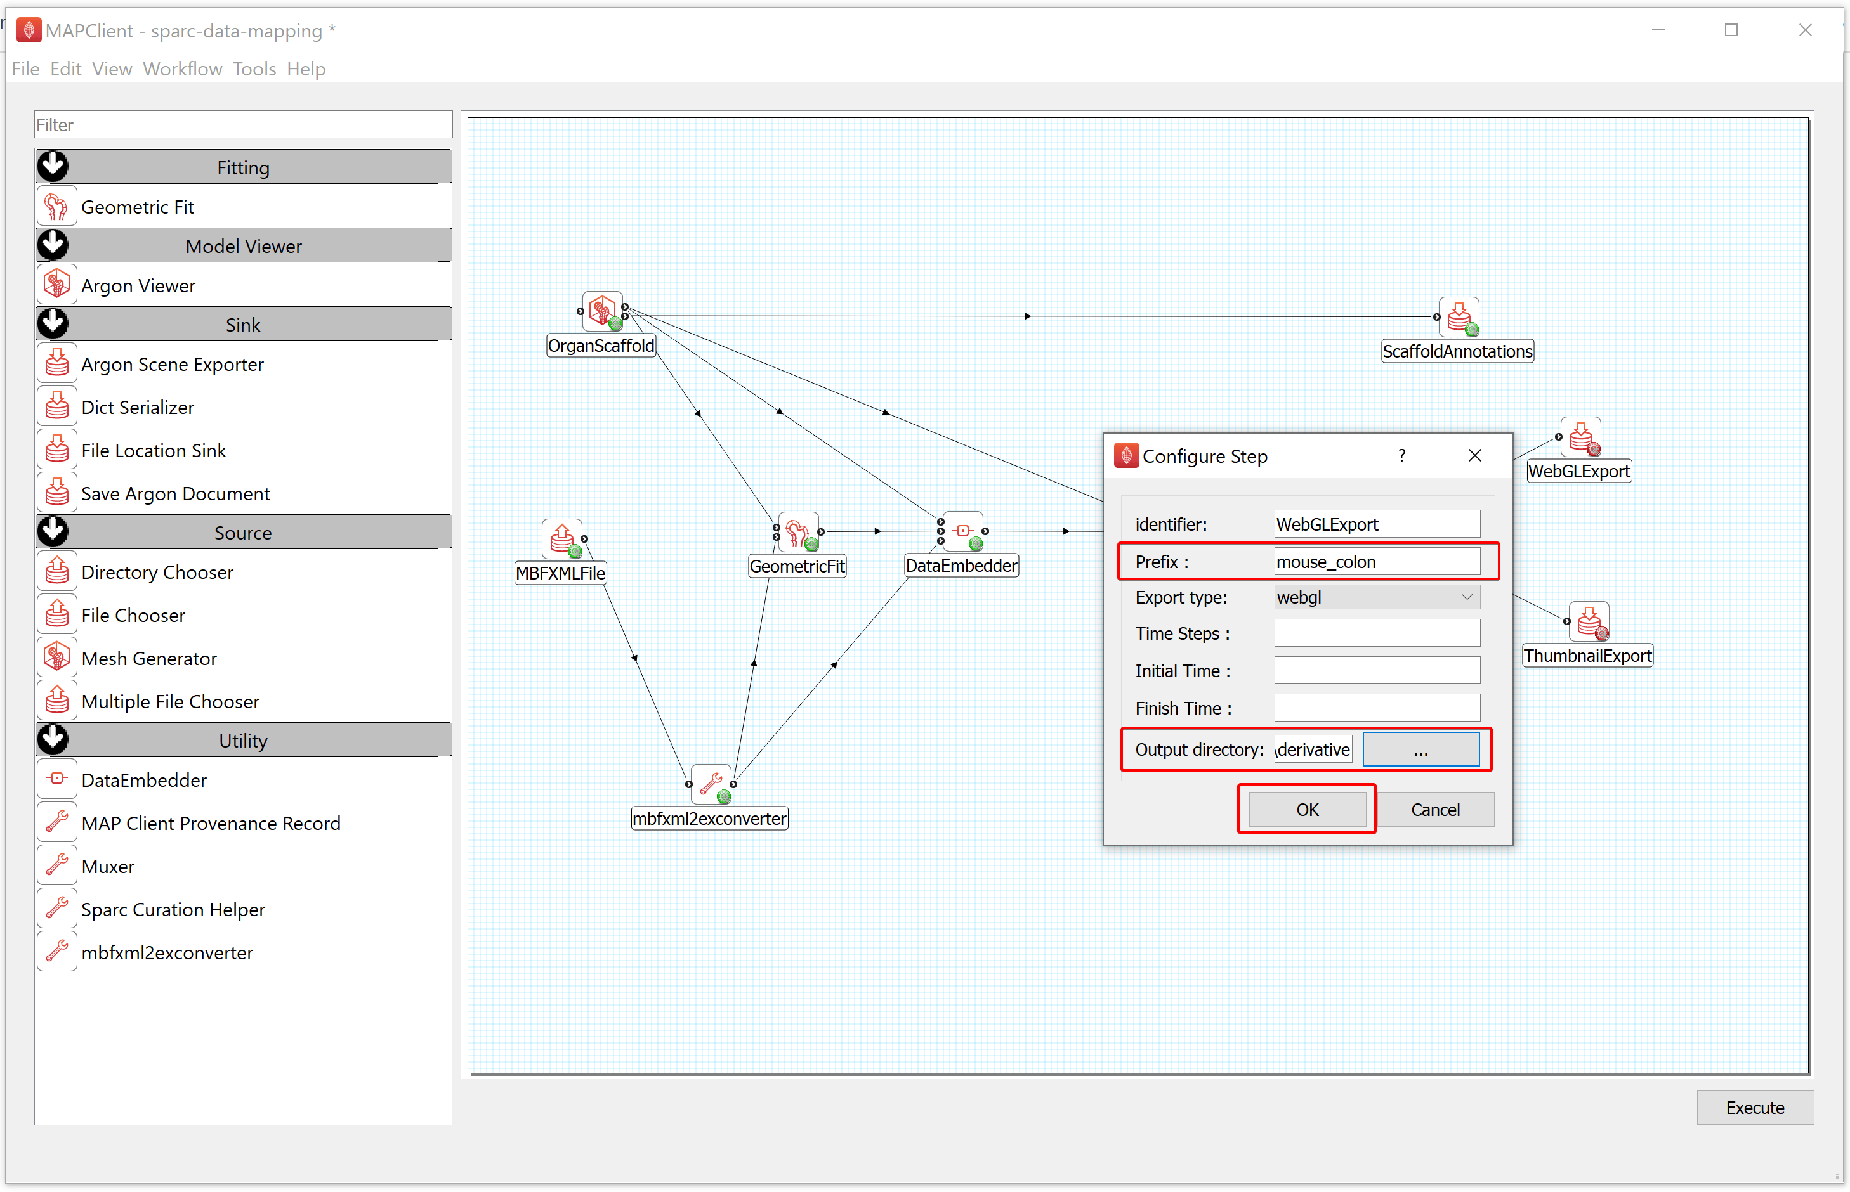The image size is (1850, 1192).
Task: Collapse the Fitting category arrow
Action: 53,166
